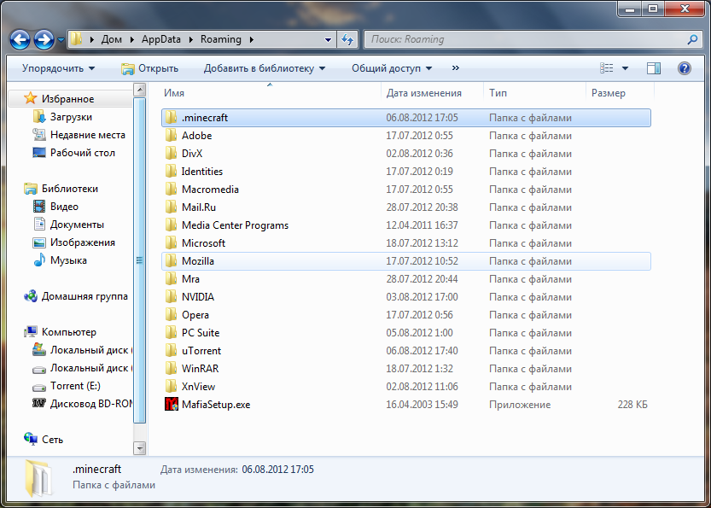This screenshot has width=711, height=508.
Task: Select the WinRAR folder
Action: tap(405, 368)
